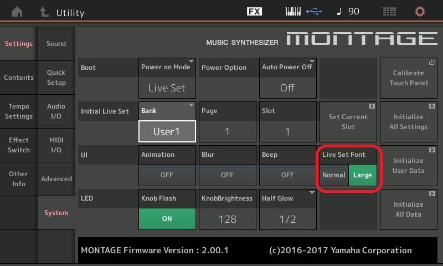Select Normal for Live Set Font
Image resolution: width=443 pixels, height=266 pixels.
[334, 175]
